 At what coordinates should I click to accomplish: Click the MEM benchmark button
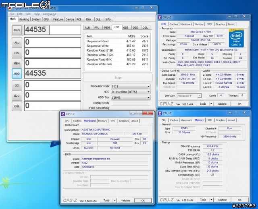tap(17, 63)
